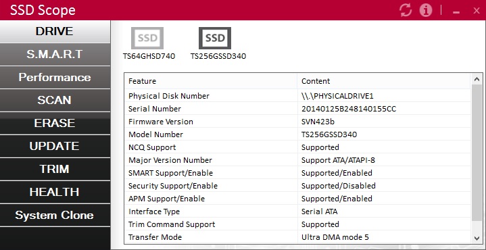
Task: Select the TS256GSSD340 SSD drive icon
Action: [215, 38]
